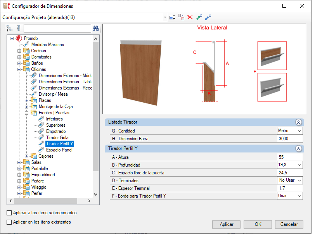Click the Cancelar button
Image resolution: width=315 pixels, height=234 pixels.
click(289, 224)
